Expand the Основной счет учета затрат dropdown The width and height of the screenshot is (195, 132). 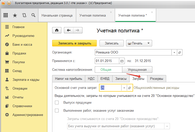coord(124,88)
